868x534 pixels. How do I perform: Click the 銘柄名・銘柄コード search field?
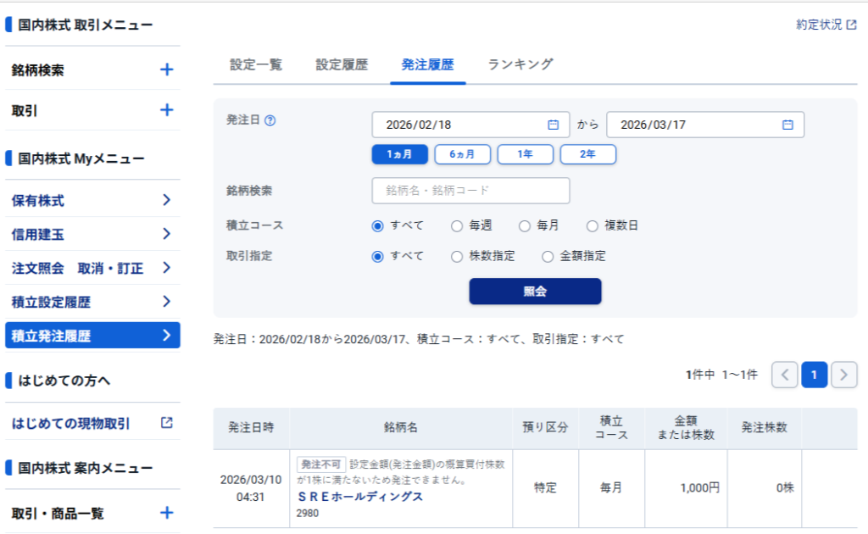pos(470,191)
